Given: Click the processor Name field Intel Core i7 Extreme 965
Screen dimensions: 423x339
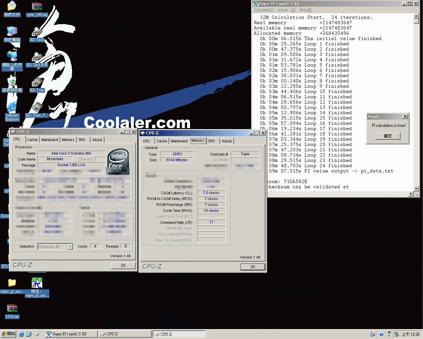Looking at the screenshot, I should [x=71, y=153].
